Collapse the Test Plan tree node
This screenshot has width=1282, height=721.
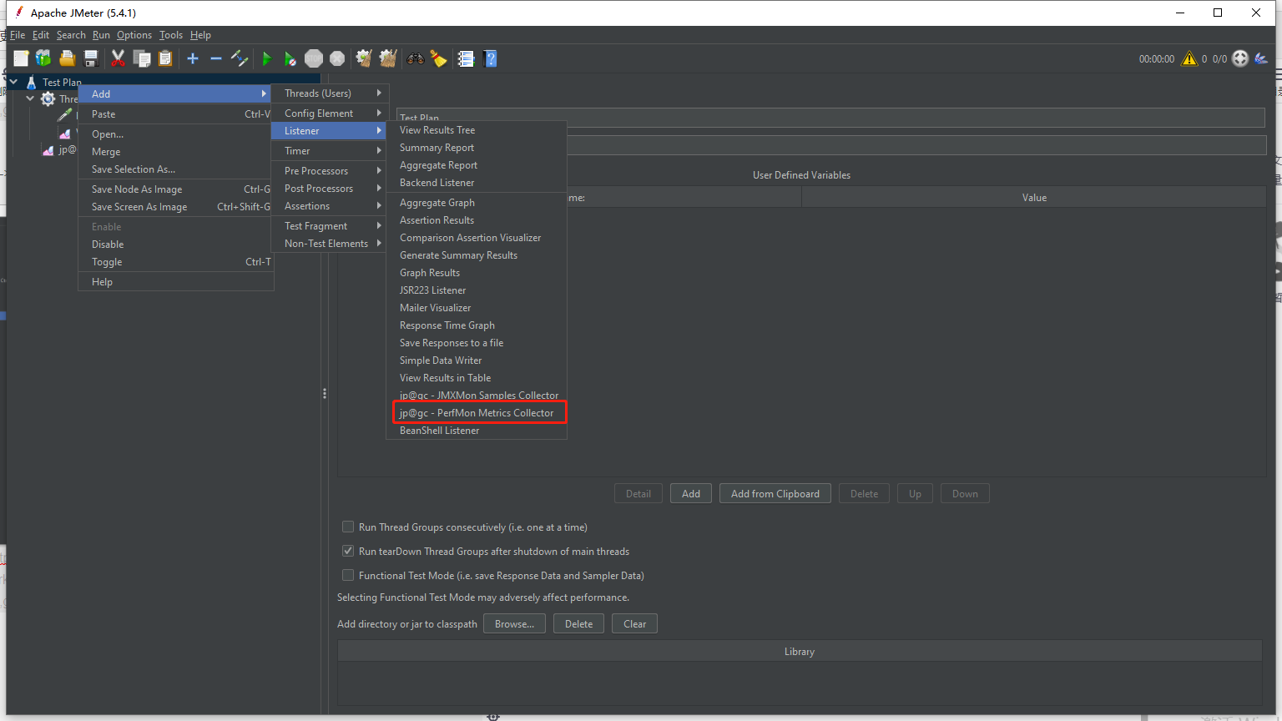pyautogui.click(x=13, y=82)
